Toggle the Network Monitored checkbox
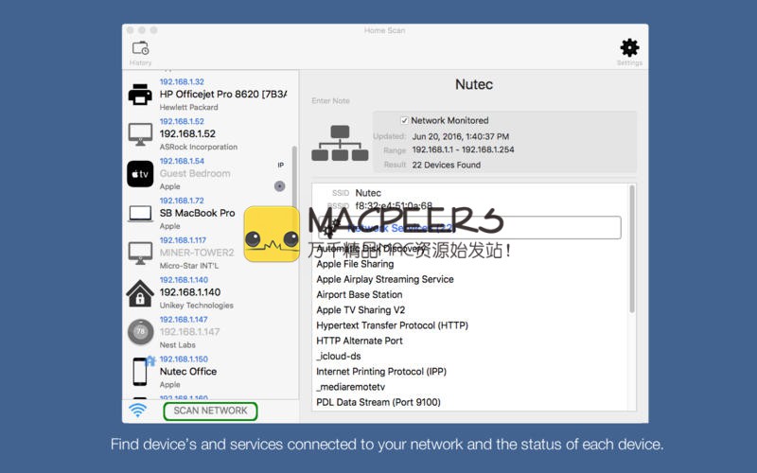This screenshot has width=757, height=473. (404, 121)
